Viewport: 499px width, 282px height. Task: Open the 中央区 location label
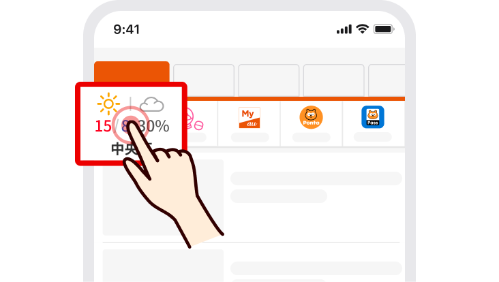[131, 148]
